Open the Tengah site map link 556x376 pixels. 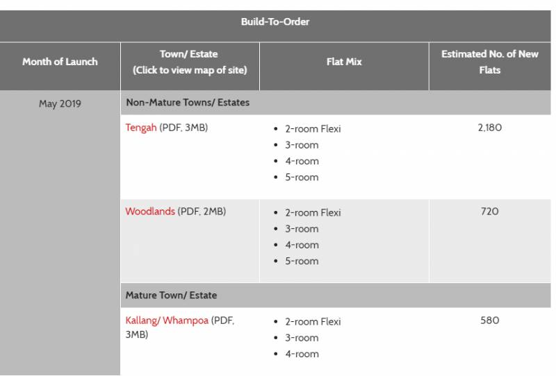click(x=140, y=128)
